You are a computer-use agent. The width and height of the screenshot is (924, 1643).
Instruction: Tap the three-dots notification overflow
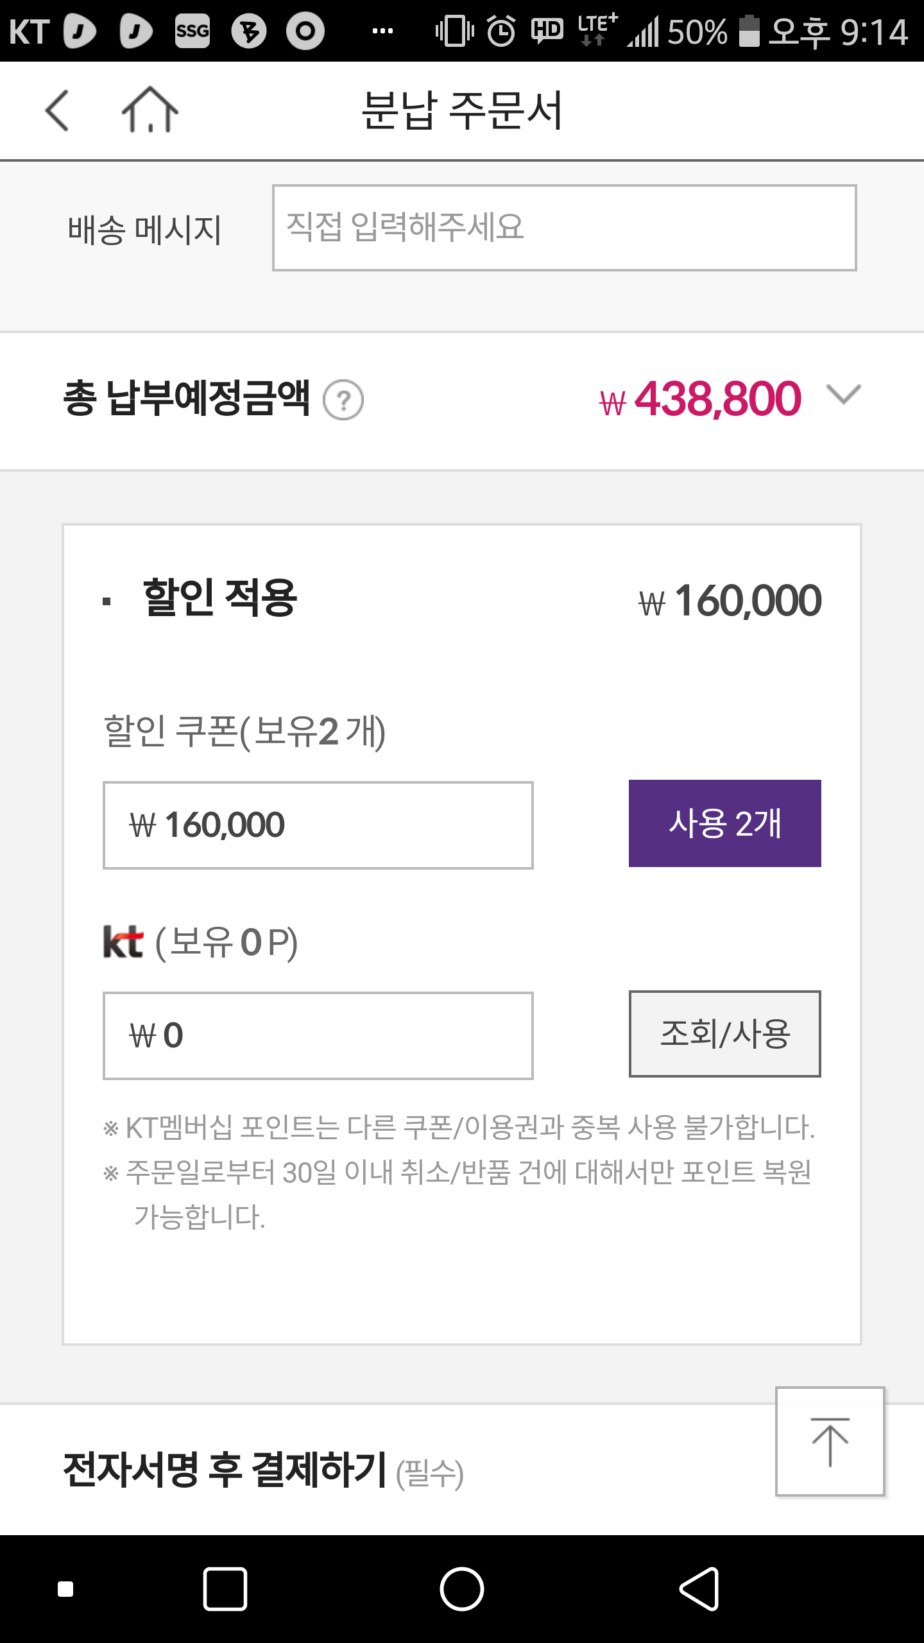382,31
